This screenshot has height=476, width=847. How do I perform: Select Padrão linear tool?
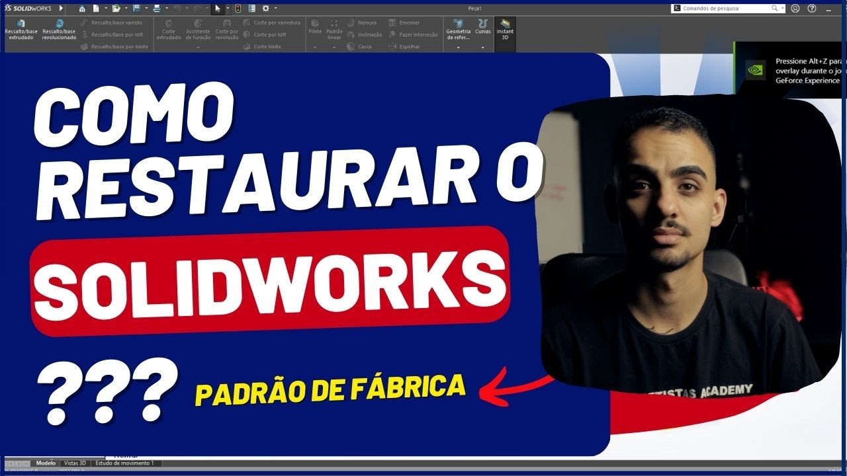coord(334,30)
